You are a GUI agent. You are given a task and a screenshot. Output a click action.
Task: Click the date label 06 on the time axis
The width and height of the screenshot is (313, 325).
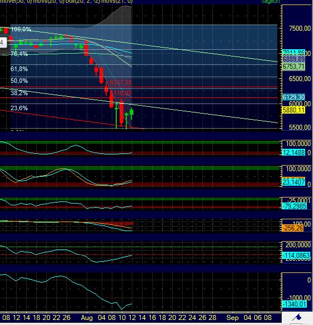[x=258, y=318]
